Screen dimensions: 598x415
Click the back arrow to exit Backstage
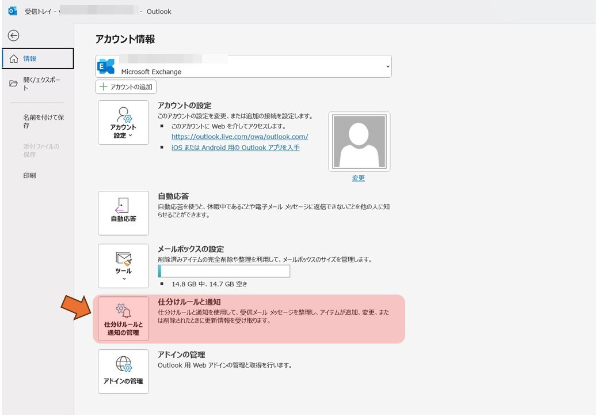pos(13,36)
